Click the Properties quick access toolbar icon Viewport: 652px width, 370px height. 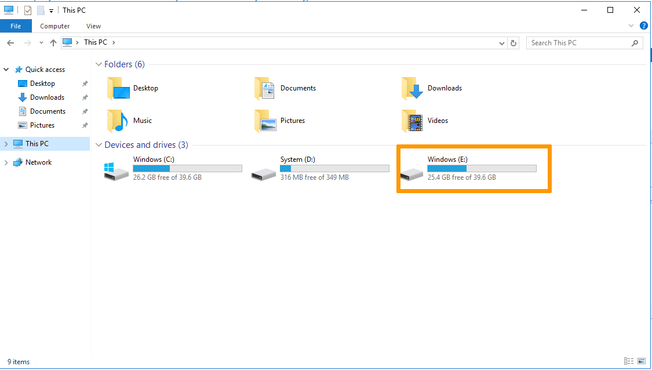27,10
